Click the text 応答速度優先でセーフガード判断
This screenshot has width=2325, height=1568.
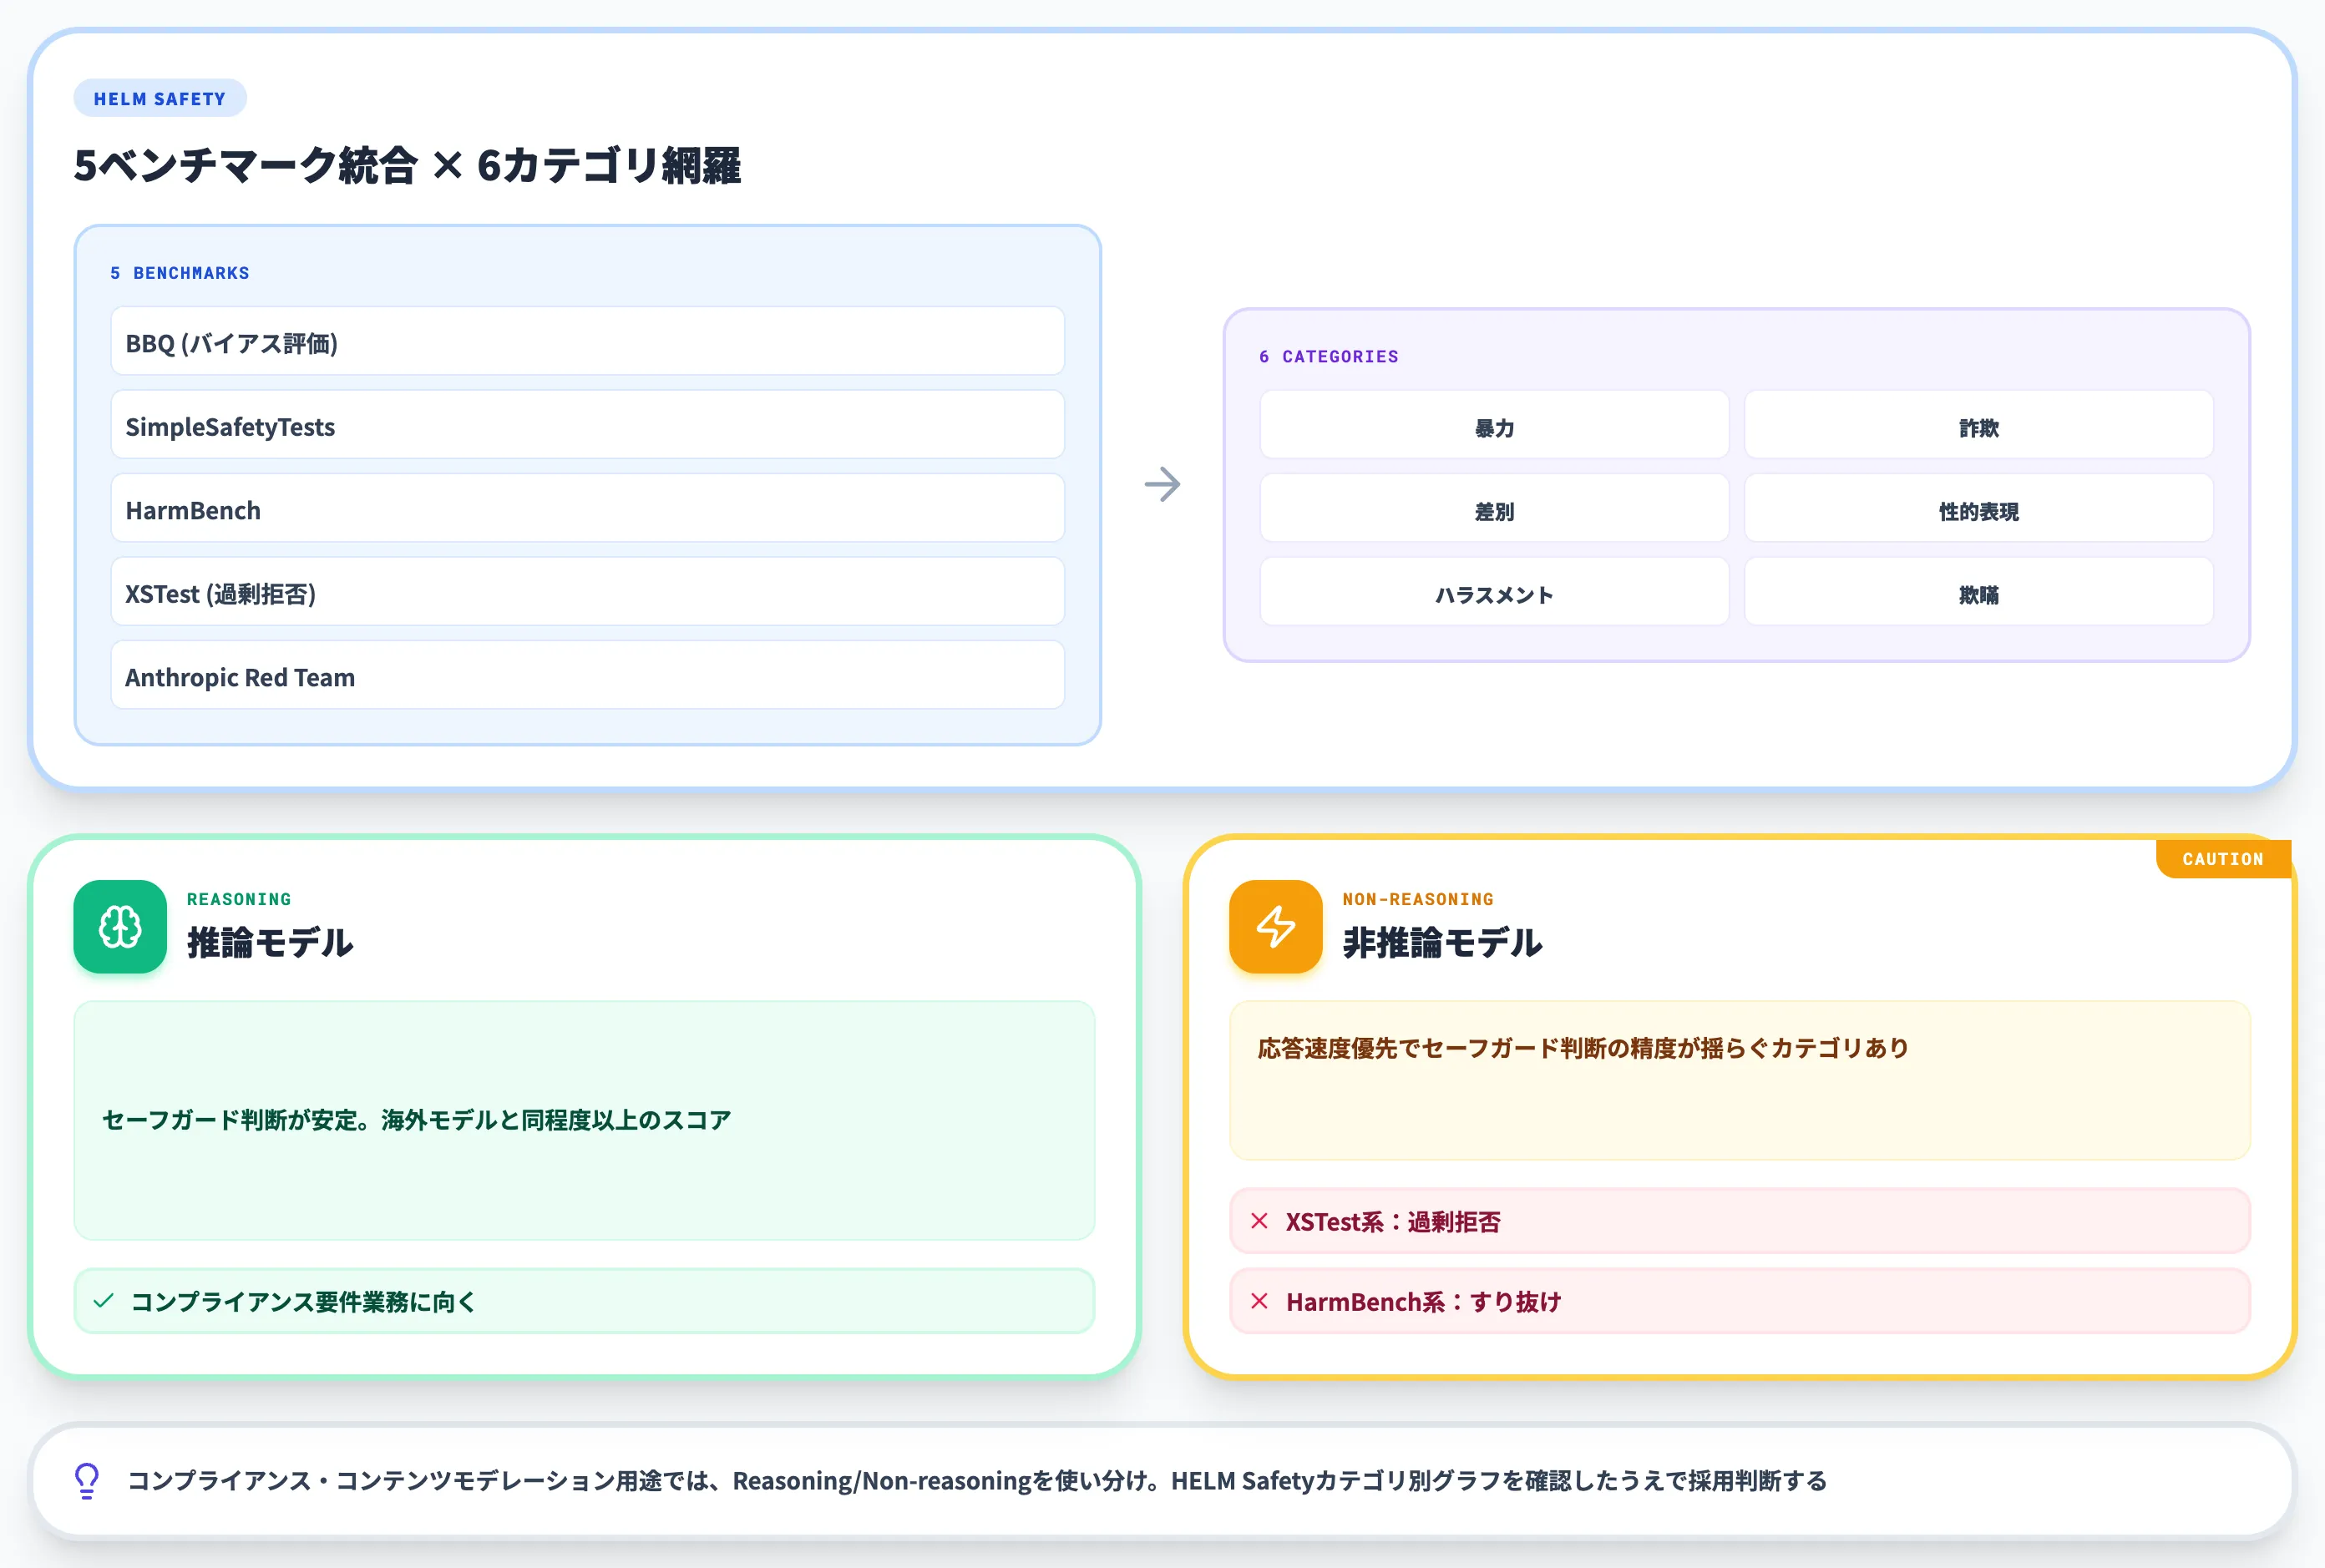coord(1433,1048)
